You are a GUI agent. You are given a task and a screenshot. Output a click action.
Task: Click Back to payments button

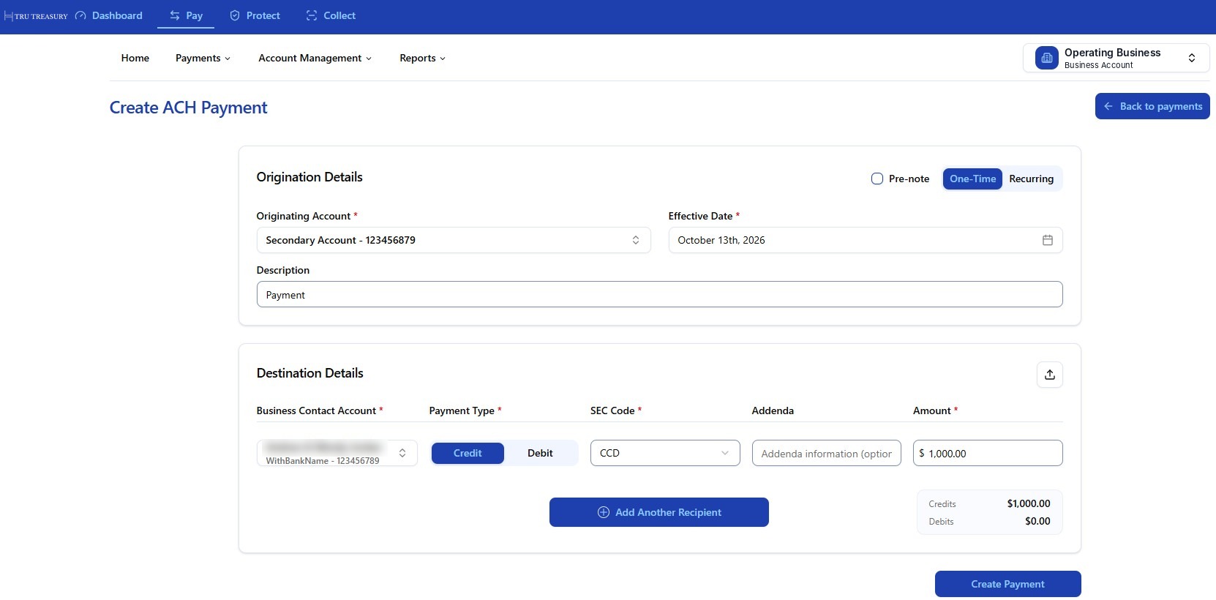pyautogui.click(x=1152, y=106)
